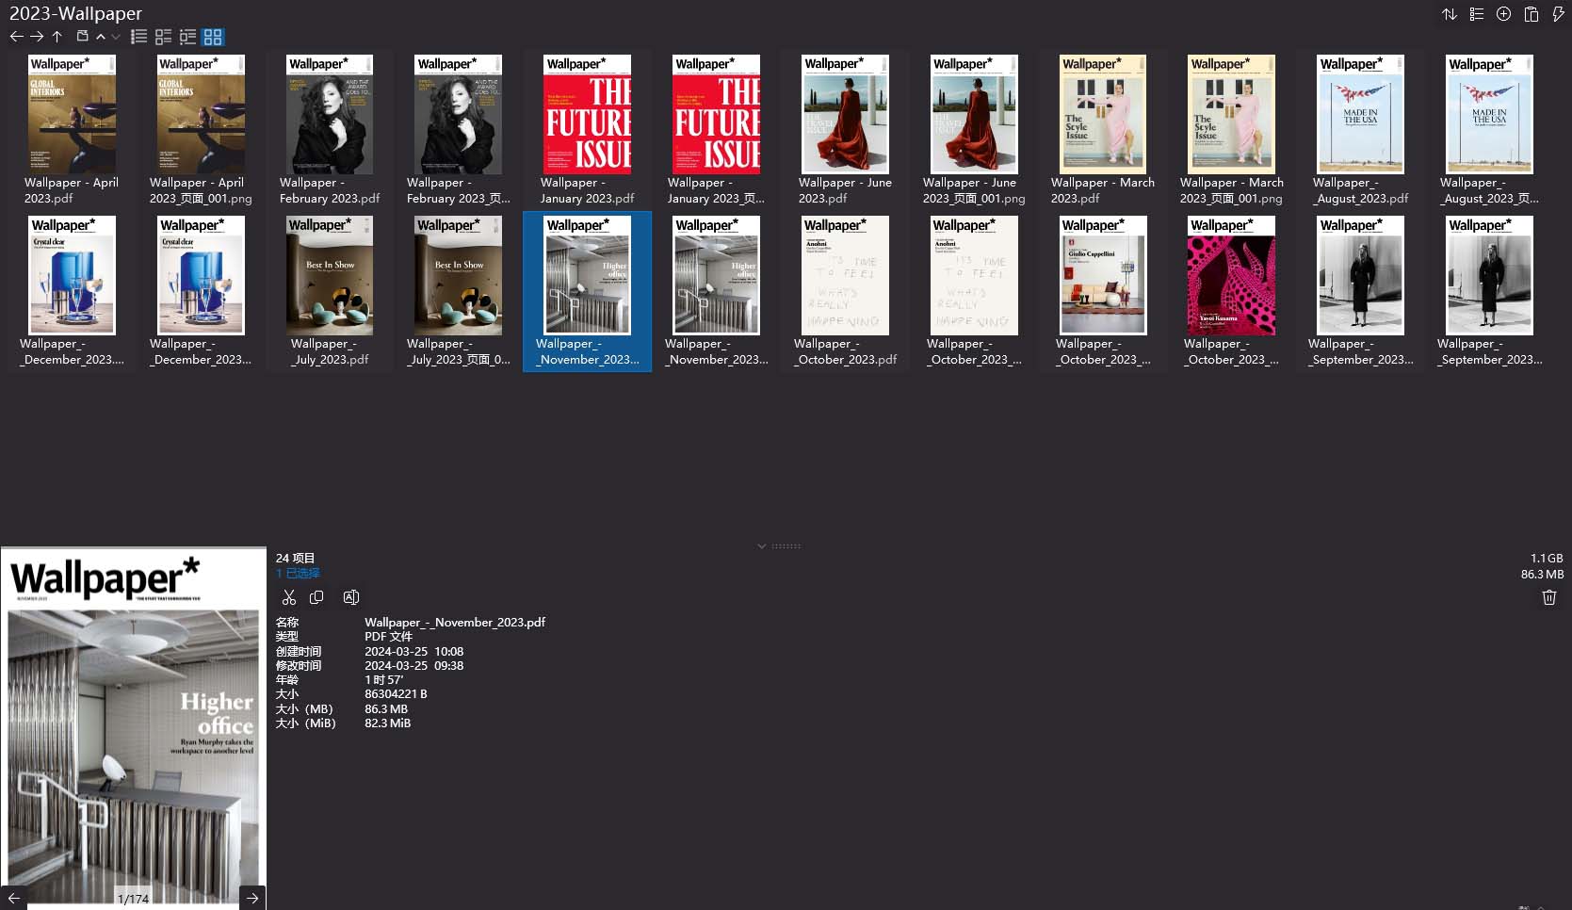
Task: Click the large Higher office preview image
Action: pos(133,730)
